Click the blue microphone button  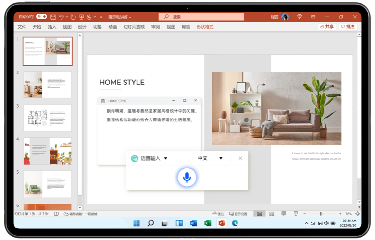[187, 178]
